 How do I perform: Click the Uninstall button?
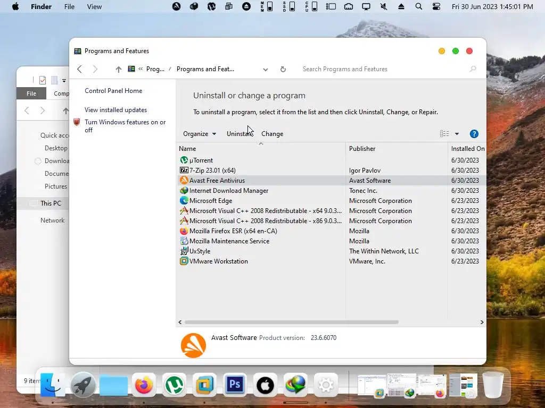pyautogui.click(x=240, y=134)
